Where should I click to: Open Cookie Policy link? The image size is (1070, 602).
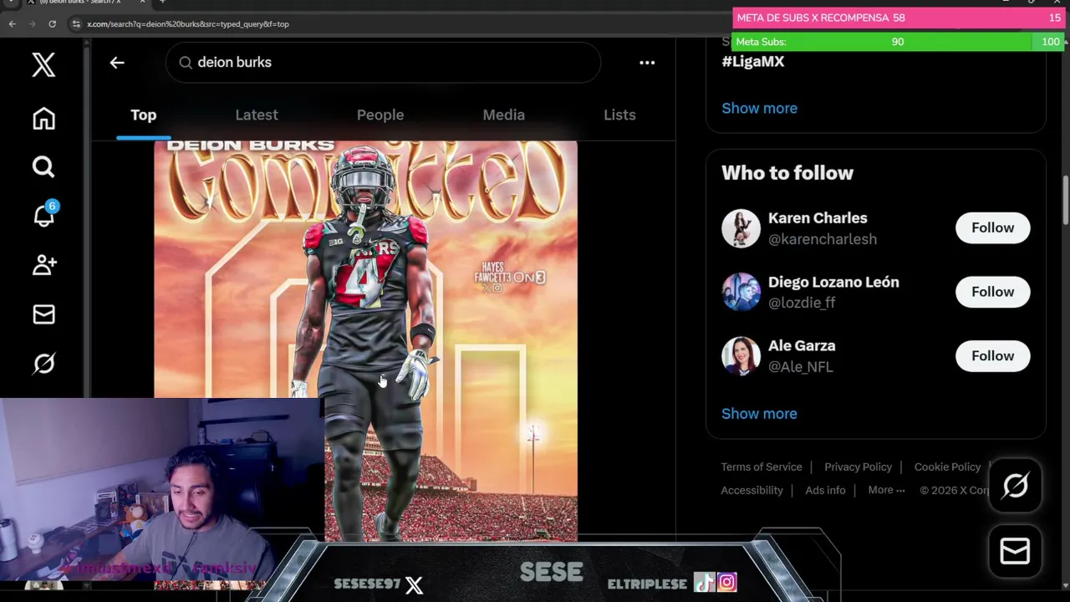(947, 467)
